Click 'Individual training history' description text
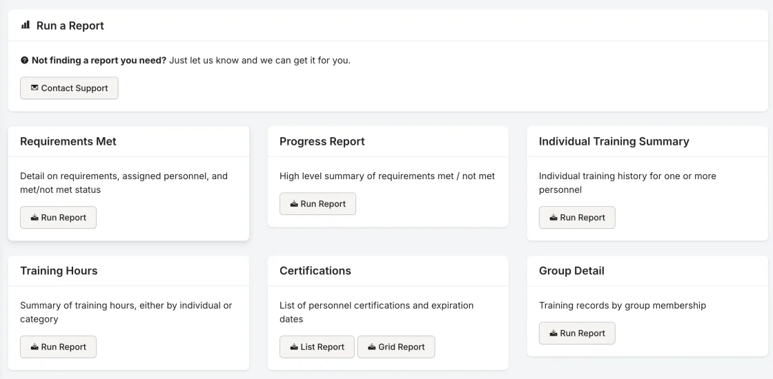 pyautogui.click(x=627, y=183)
